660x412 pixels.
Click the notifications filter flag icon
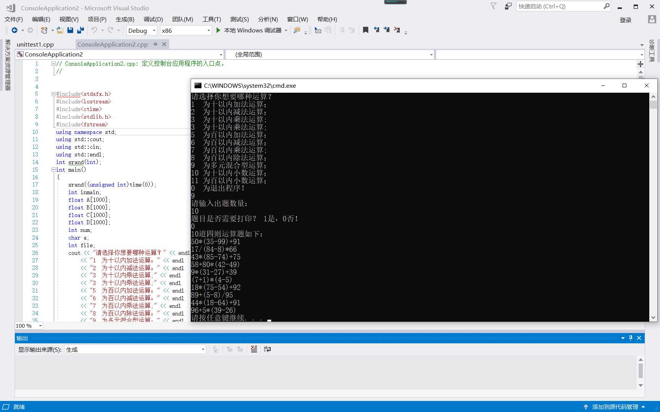pyautogui.click(x=493, y=6)
